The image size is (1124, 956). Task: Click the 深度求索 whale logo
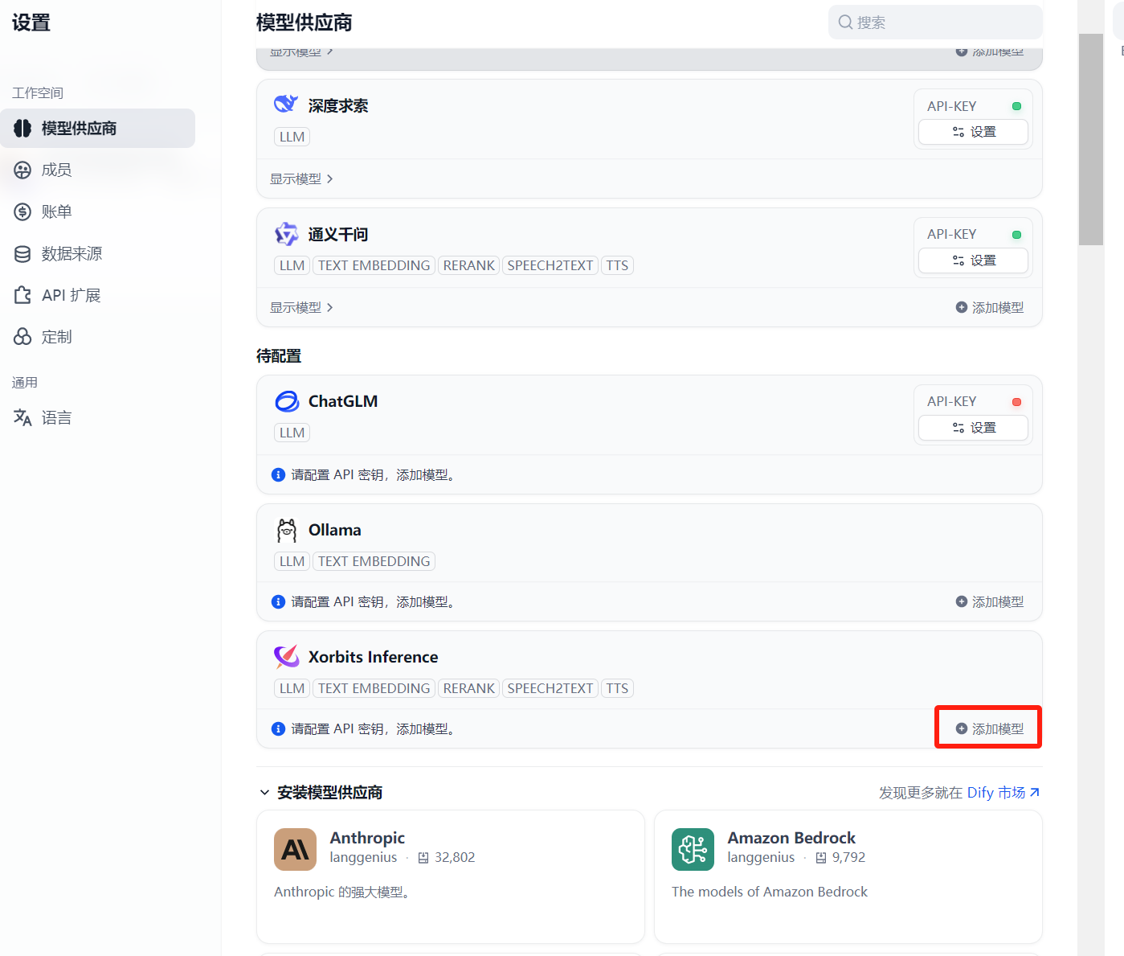[x=286, y=105]
